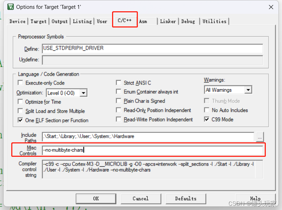Enable Strict ANSI C
The width and height of the screenshot is (282, 210).
pos(119,82)
